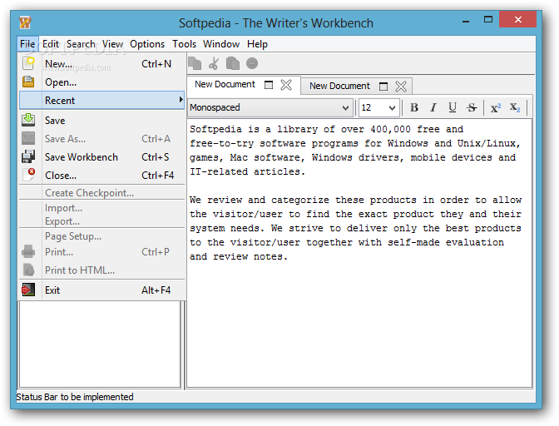Click the application logo in title bar
The image size is (559, 426).
click(x=25, y=22)
